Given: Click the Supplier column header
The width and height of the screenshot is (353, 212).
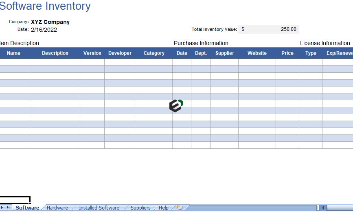Looking at the screenshot, I should 225,53.
